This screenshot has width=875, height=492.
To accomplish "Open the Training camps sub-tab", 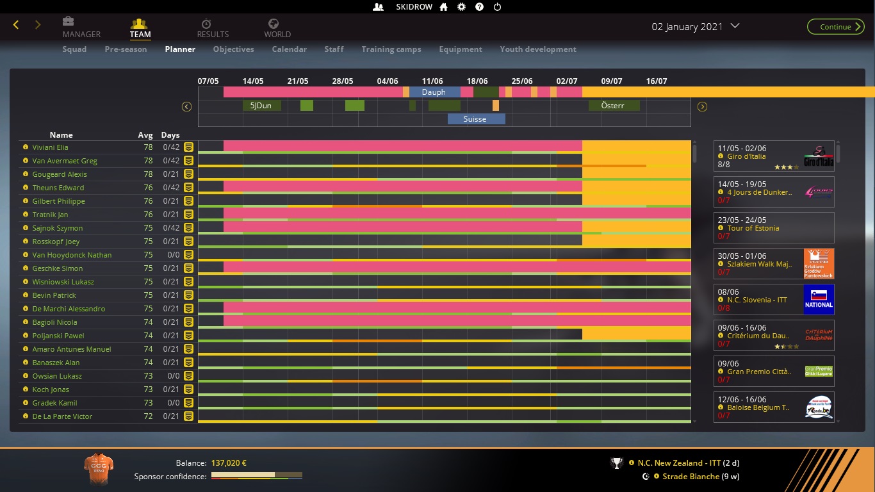I will 391,49.
